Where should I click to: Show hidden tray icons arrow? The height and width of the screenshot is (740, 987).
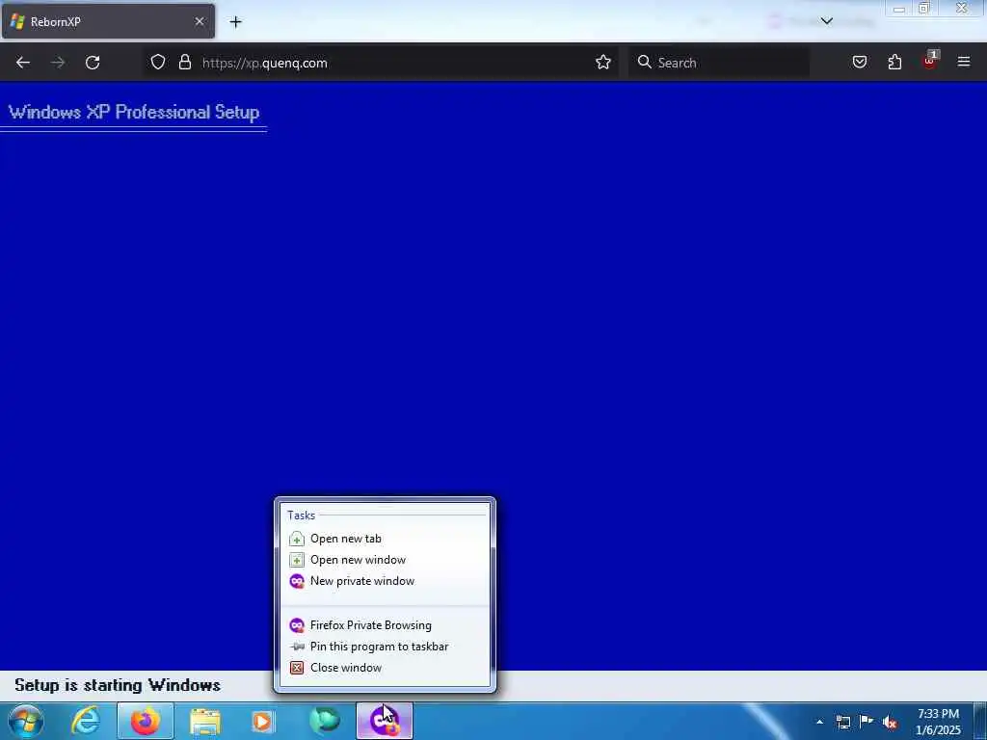pyautogui.click(x=819, y=722)
